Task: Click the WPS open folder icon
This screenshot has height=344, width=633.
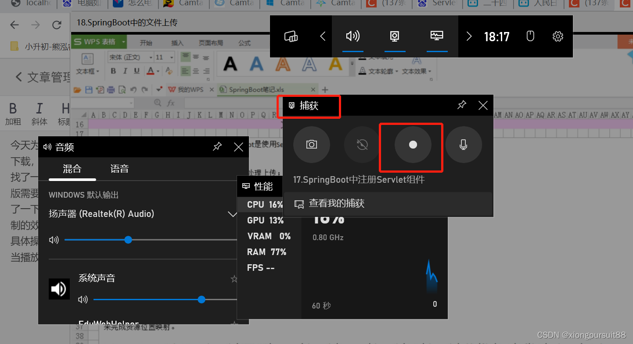Action: point(78,90)
